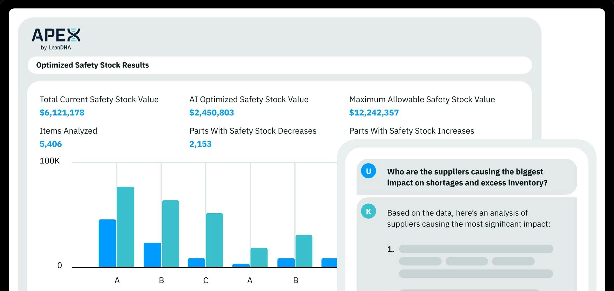Screen dimensions: 614x291
Task: Select list item number 1 in the reply
Action: pos(390,249)
